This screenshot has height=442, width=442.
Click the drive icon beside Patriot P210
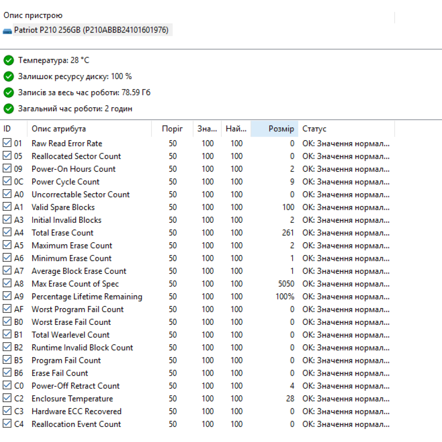8,31
